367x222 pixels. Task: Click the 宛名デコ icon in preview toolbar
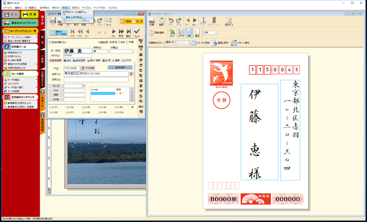229,21
